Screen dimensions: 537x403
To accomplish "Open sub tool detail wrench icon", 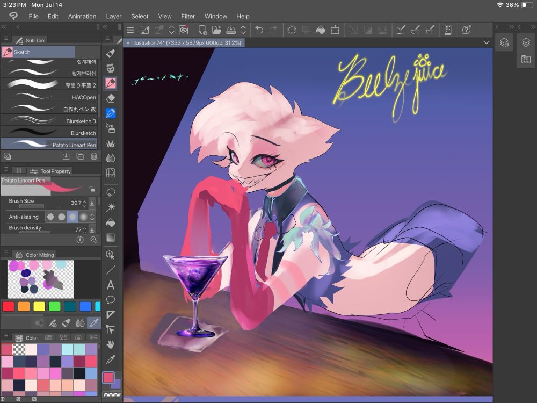I will [94, 240].
